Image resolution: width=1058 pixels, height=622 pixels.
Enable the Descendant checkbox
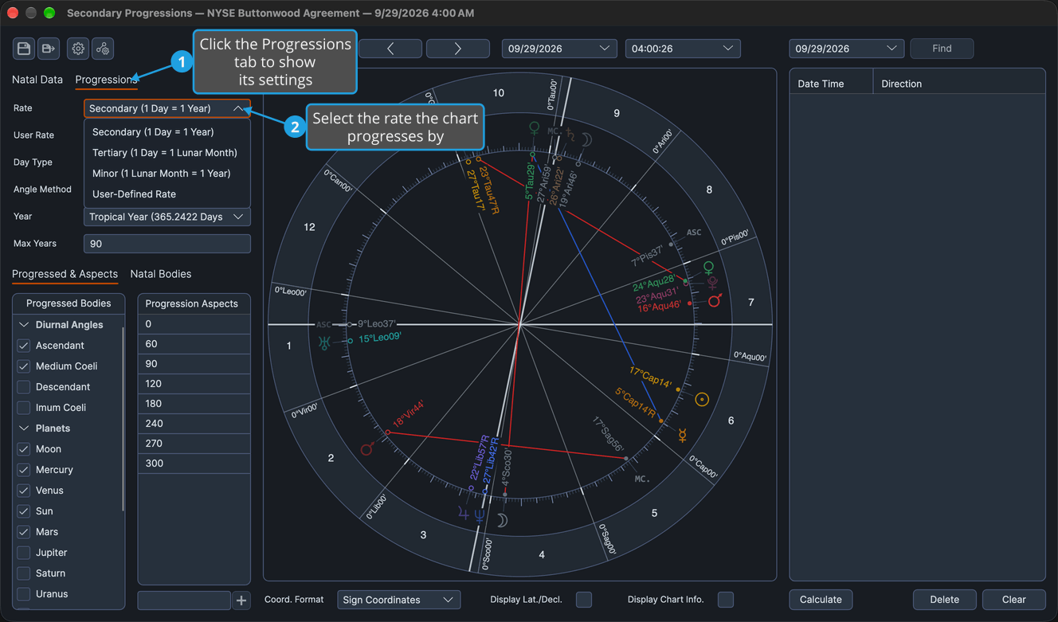click(24, 387)
